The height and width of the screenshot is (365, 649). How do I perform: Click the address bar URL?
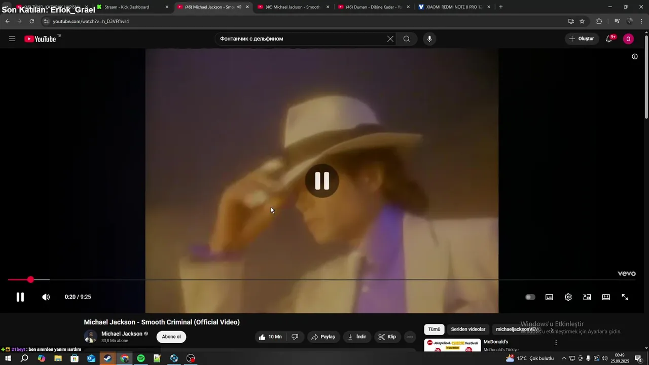(x=91, y=21)
